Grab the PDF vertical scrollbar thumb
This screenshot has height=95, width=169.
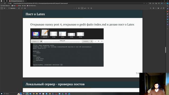click(166, 50)
